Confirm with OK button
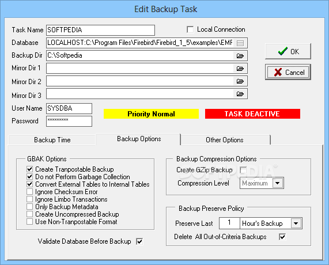Image resolution: width=329 pixels, height=265 pixels. 288,51
